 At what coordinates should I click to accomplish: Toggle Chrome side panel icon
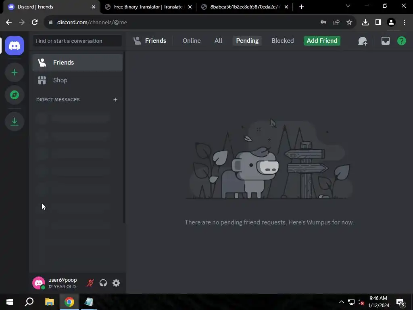coord(378,23)
